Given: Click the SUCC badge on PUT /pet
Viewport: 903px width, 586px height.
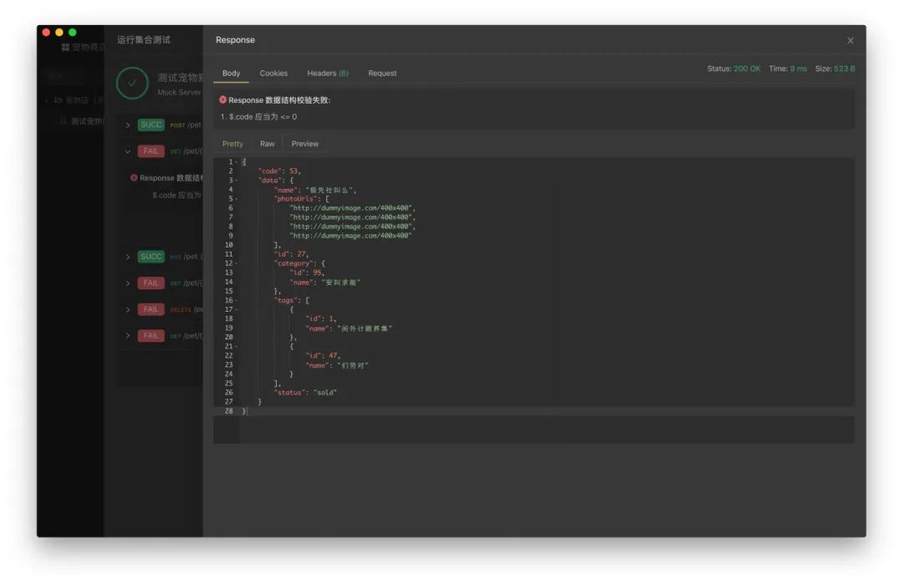Looking at the screenshot, I should (150, 257).
